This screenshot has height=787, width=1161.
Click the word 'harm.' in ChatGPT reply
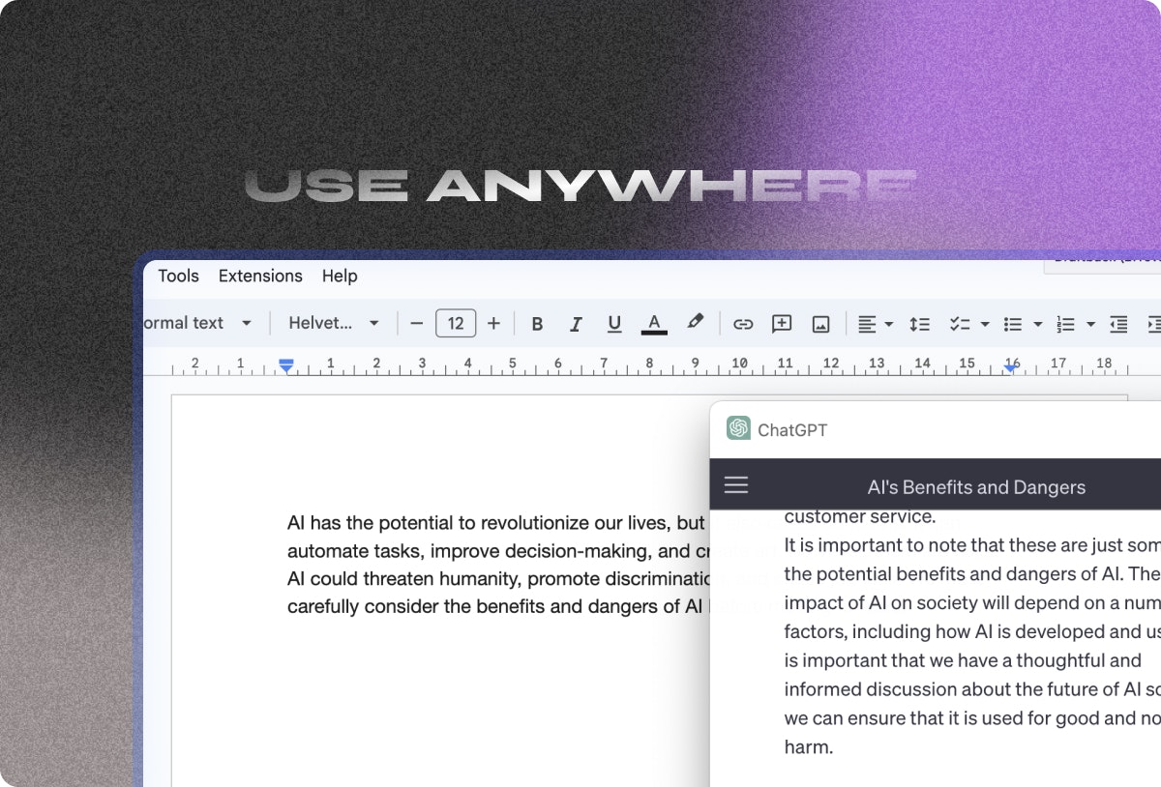[808, 747]
